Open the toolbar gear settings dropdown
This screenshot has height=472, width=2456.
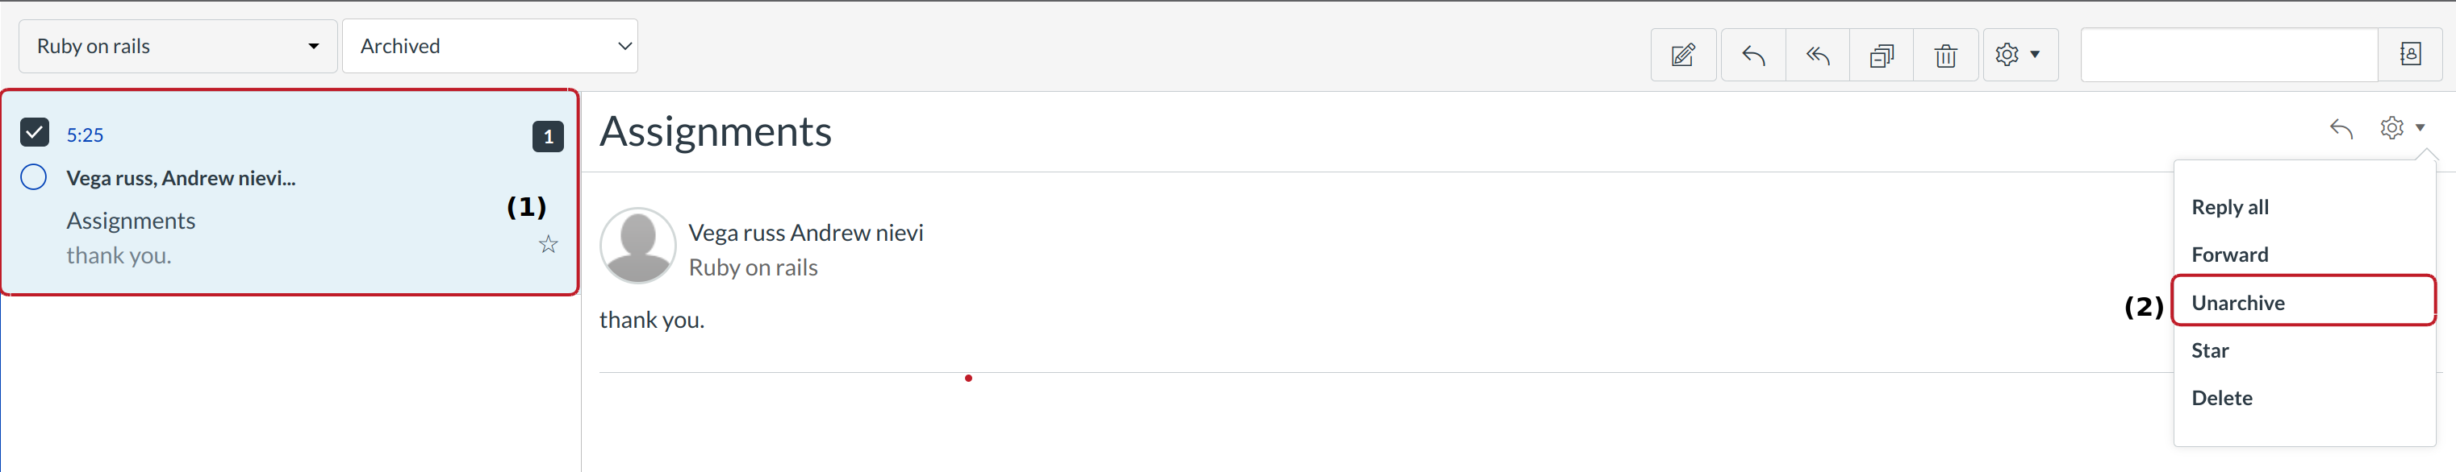coord(2019,56)
